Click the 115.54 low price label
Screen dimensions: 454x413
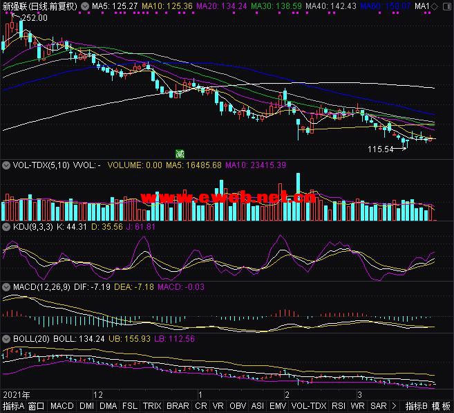(x=380, y=149)
